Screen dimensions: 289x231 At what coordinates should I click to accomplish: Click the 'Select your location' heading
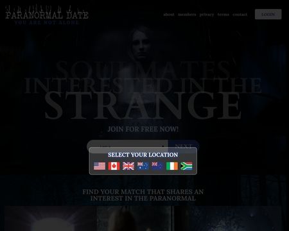click(143, 155)
